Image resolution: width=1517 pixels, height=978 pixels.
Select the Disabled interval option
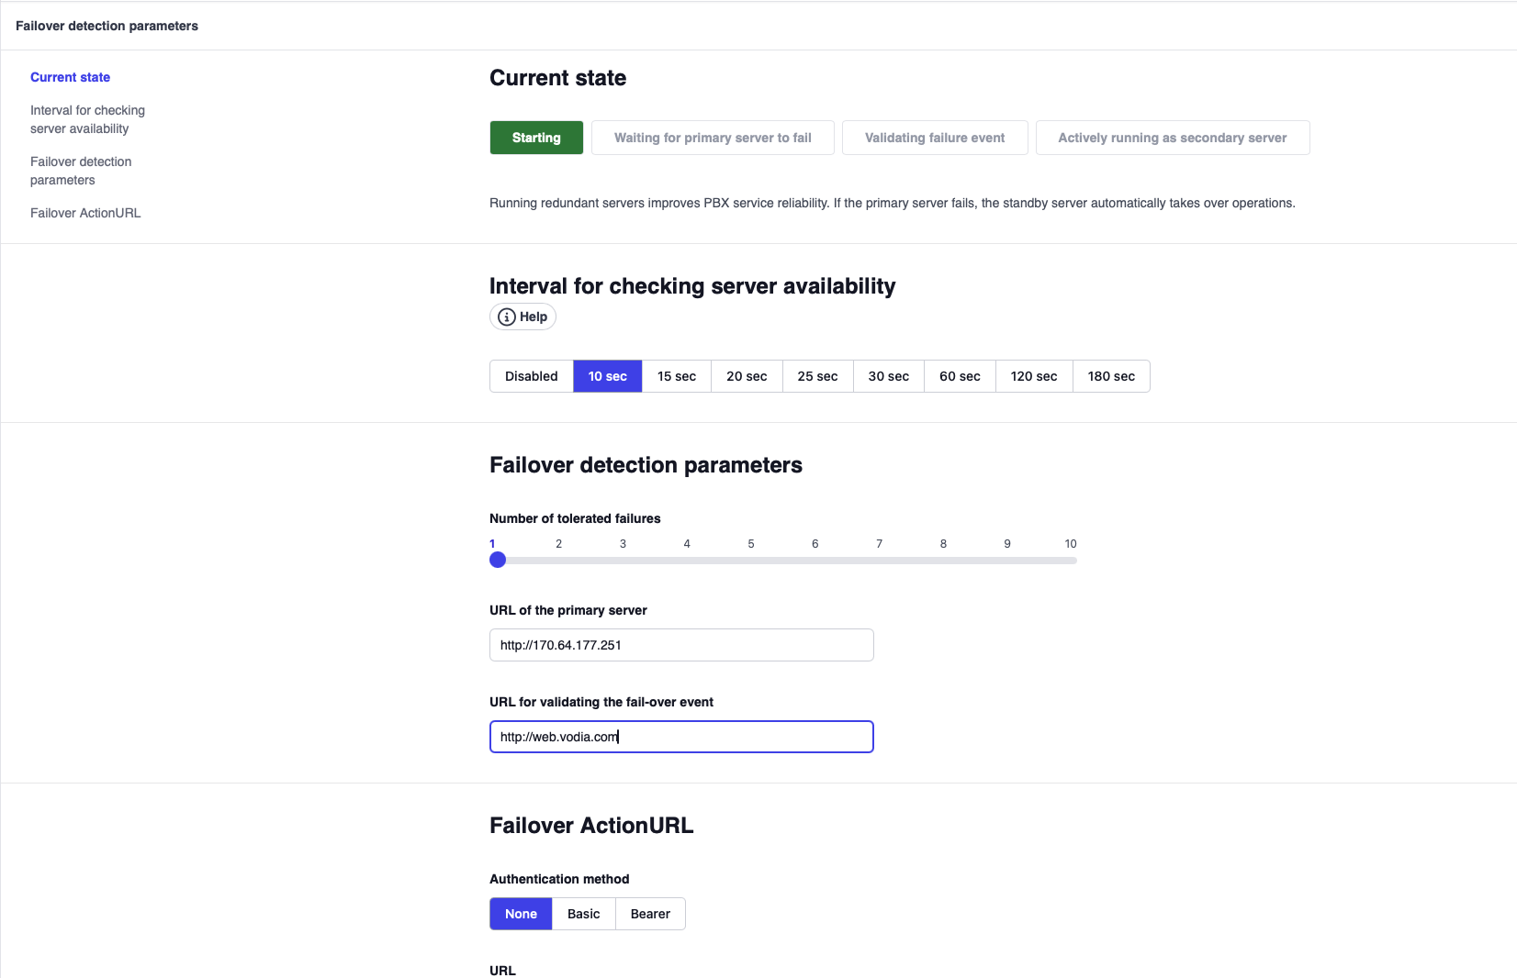[x=531, y=376]
